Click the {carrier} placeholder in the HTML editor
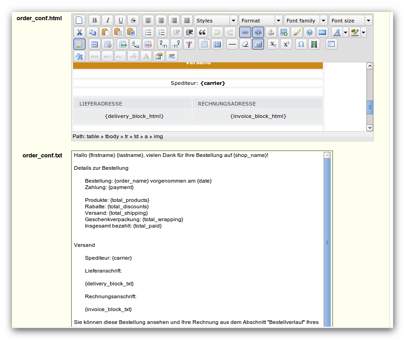The height and width of the screenshot is (340, 405). tap(213, 83)
